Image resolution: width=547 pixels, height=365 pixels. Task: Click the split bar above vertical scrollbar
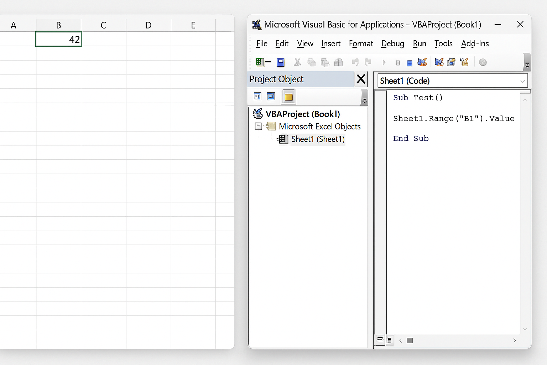coord(525,92)
